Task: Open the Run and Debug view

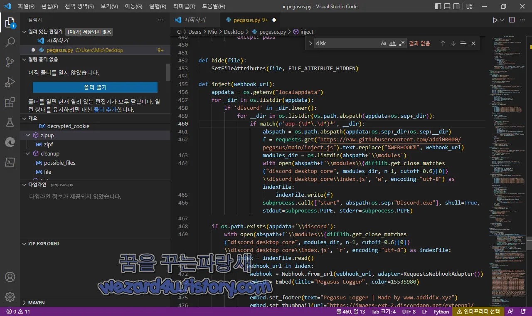Action: [10, 82]
